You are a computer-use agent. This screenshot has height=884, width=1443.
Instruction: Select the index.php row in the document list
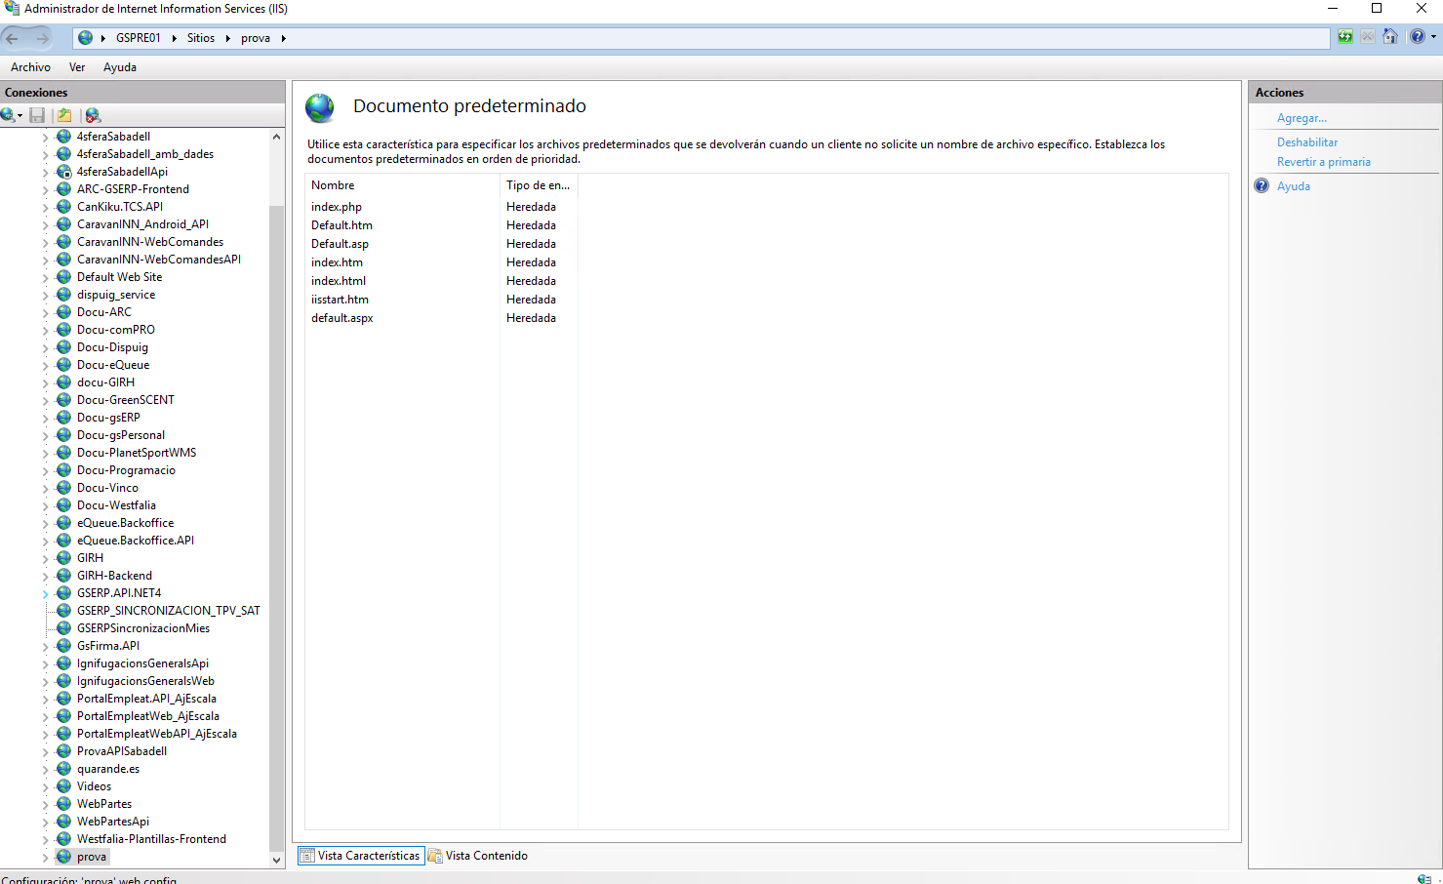pyautogui.click(x=337, y=207)
